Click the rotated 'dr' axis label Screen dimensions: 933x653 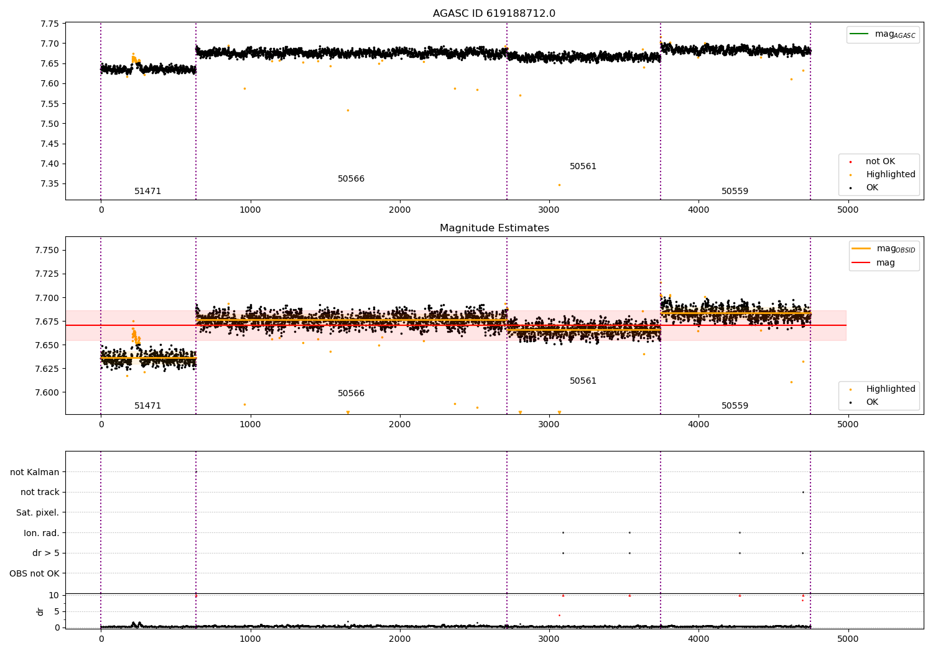40,611
